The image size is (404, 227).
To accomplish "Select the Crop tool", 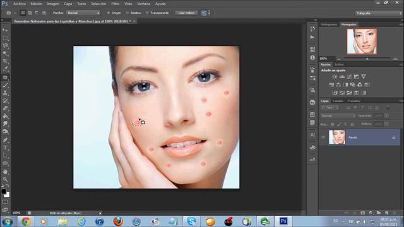I will (5, 61).
